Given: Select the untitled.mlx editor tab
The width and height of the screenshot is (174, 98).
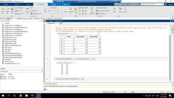Looking at the screenshot, I should pos(51,23).
